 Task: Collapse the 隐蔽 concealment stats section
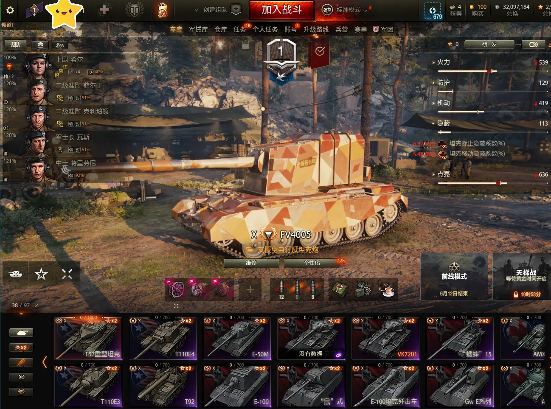click(x=441, y=123)
